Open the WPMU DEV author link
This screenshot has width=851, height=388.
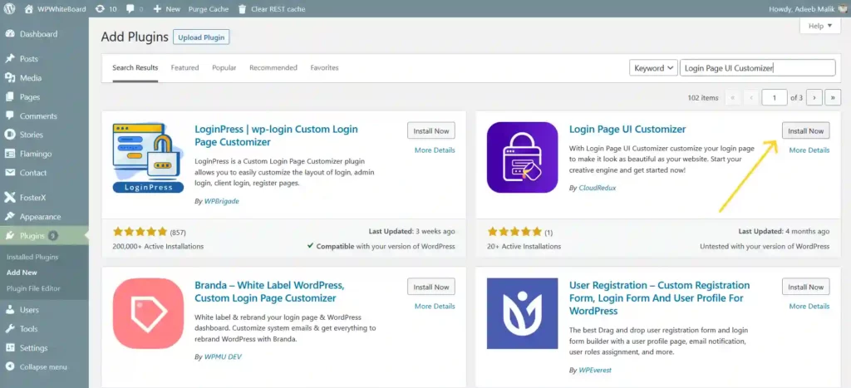coord(223,357)
